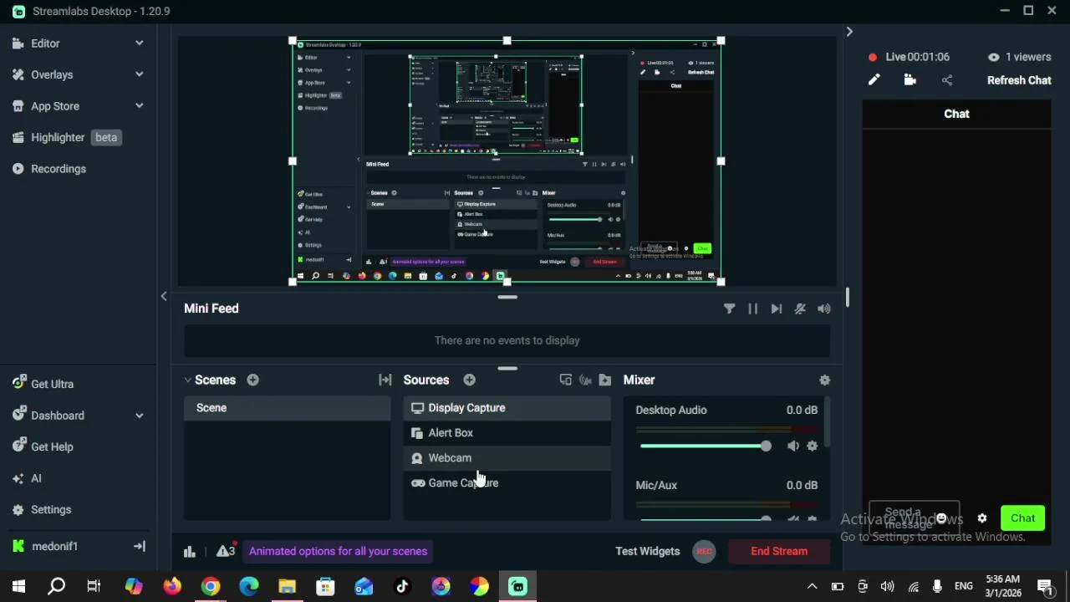Open Desktop Audio source settings gear

pos(813,446)
